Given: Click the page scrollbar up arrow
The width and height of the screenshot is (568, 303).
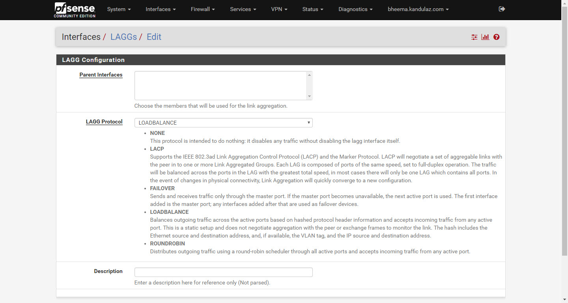Looking at the screenshot, I should [x=564, y=3].
